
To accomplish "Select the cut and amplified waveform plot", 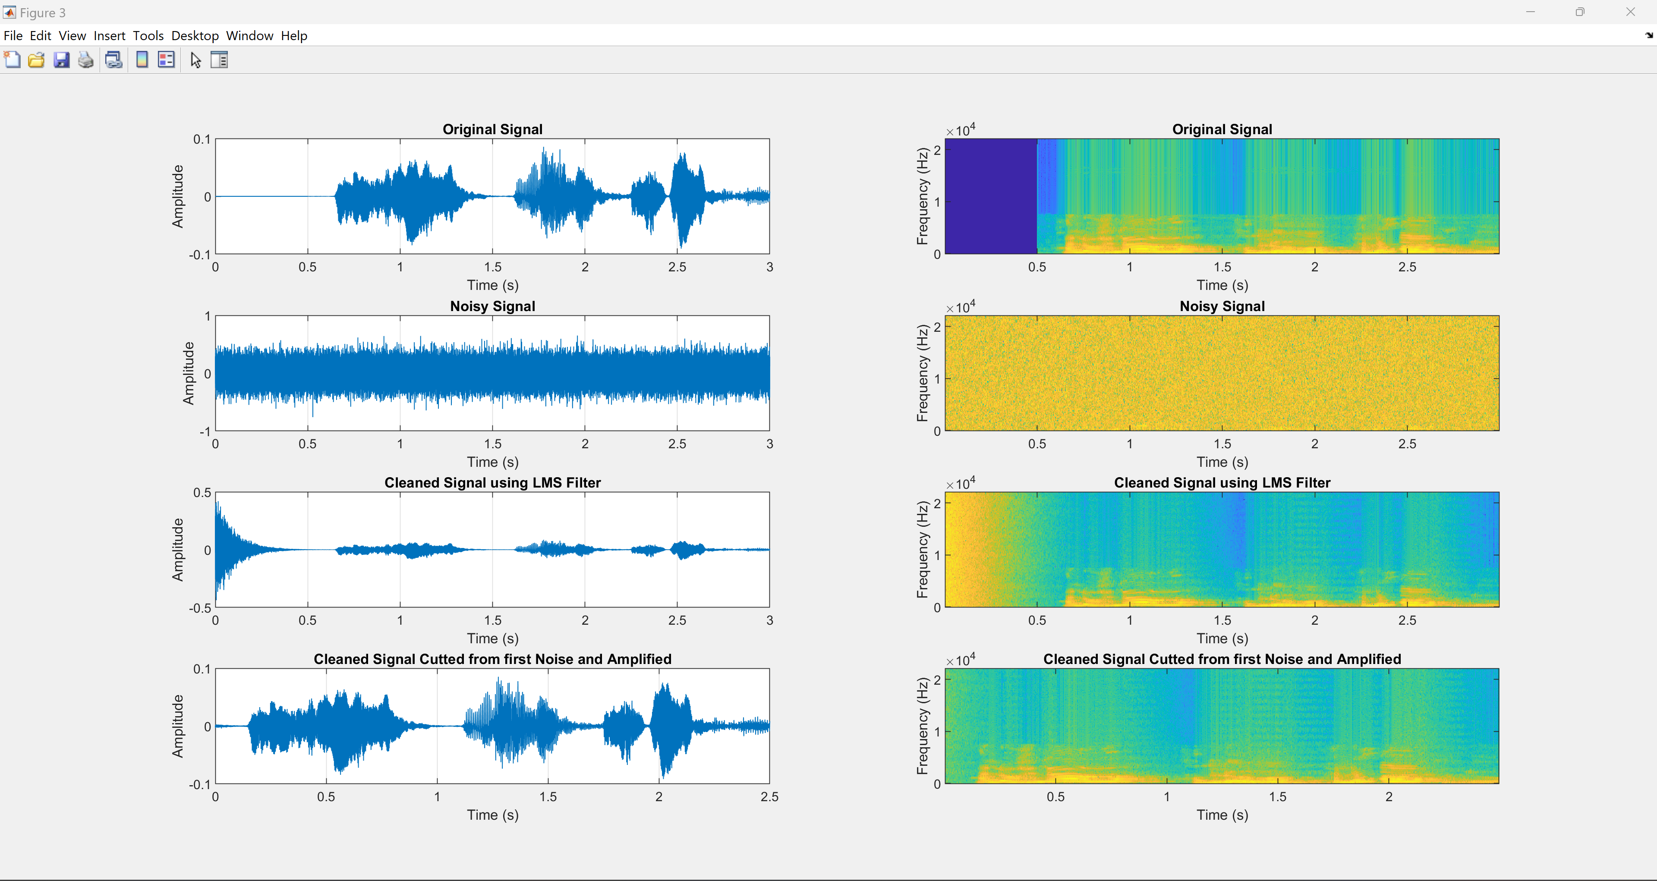I will [492, 726].
